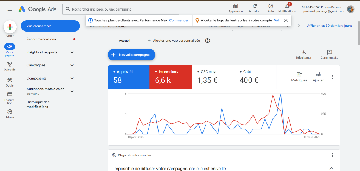Switch to the Accueil tab
This screenshot has width=360, height=171.
pyautogui.click(x=124, y=41)
